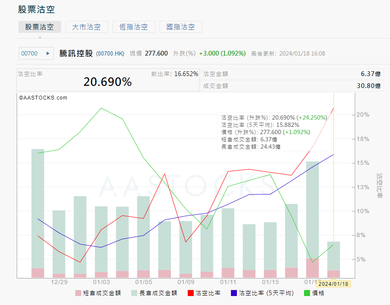Toggle 長倉成交金額 legend swatch
Image resolution: width=390 pixels, height=305 pixels.
pyautogui.click(x=134, y=293)
